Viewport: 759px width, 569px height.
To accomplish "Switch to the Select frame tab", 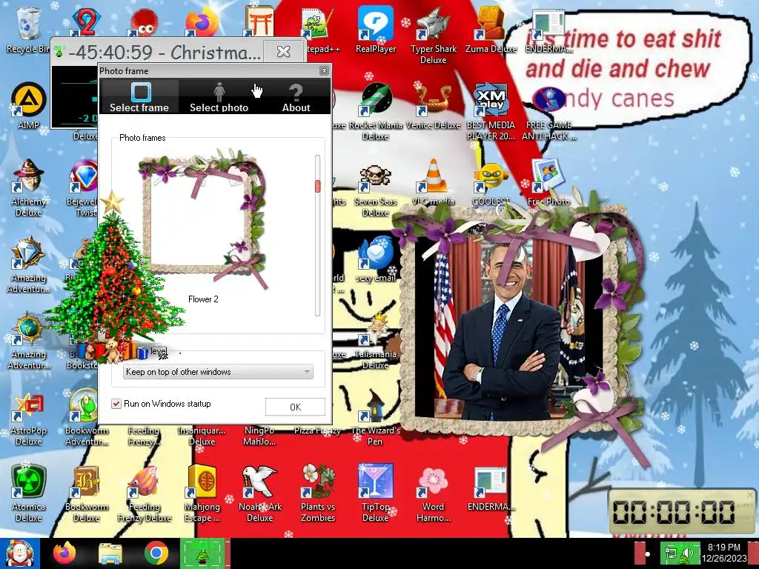I will 139,97.
